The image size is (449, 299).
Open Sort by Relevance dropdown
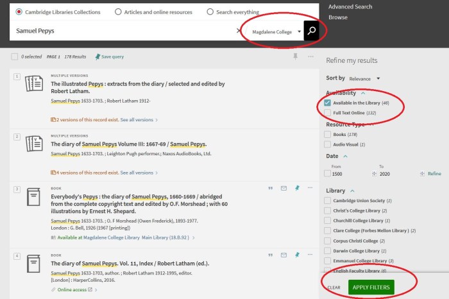click(x=364, y=79)
